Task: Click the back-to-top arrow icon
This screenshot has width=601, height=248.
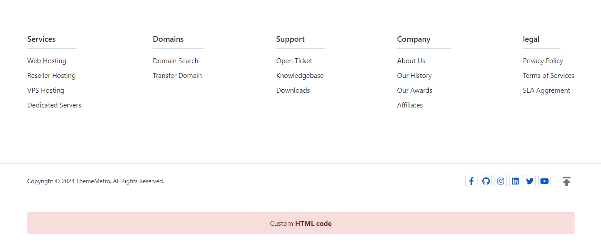Action: click(x=566, y=181)
